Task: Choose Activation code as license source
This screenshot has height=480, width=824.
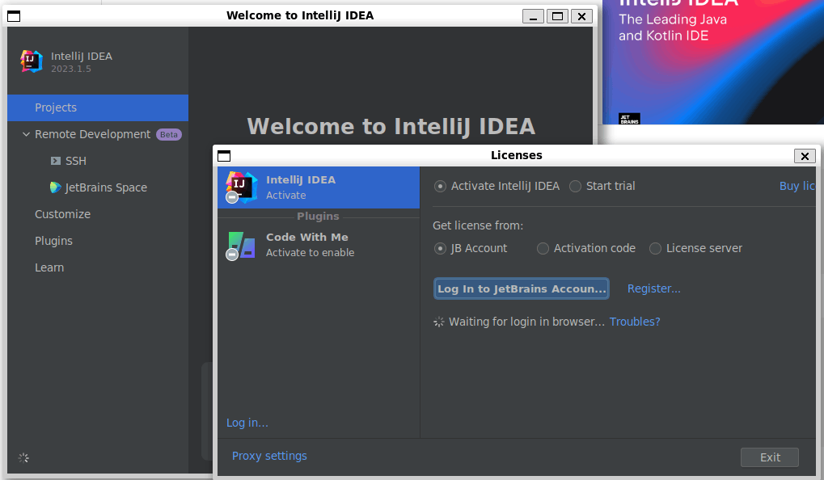Action: click(x=543, y=248)
